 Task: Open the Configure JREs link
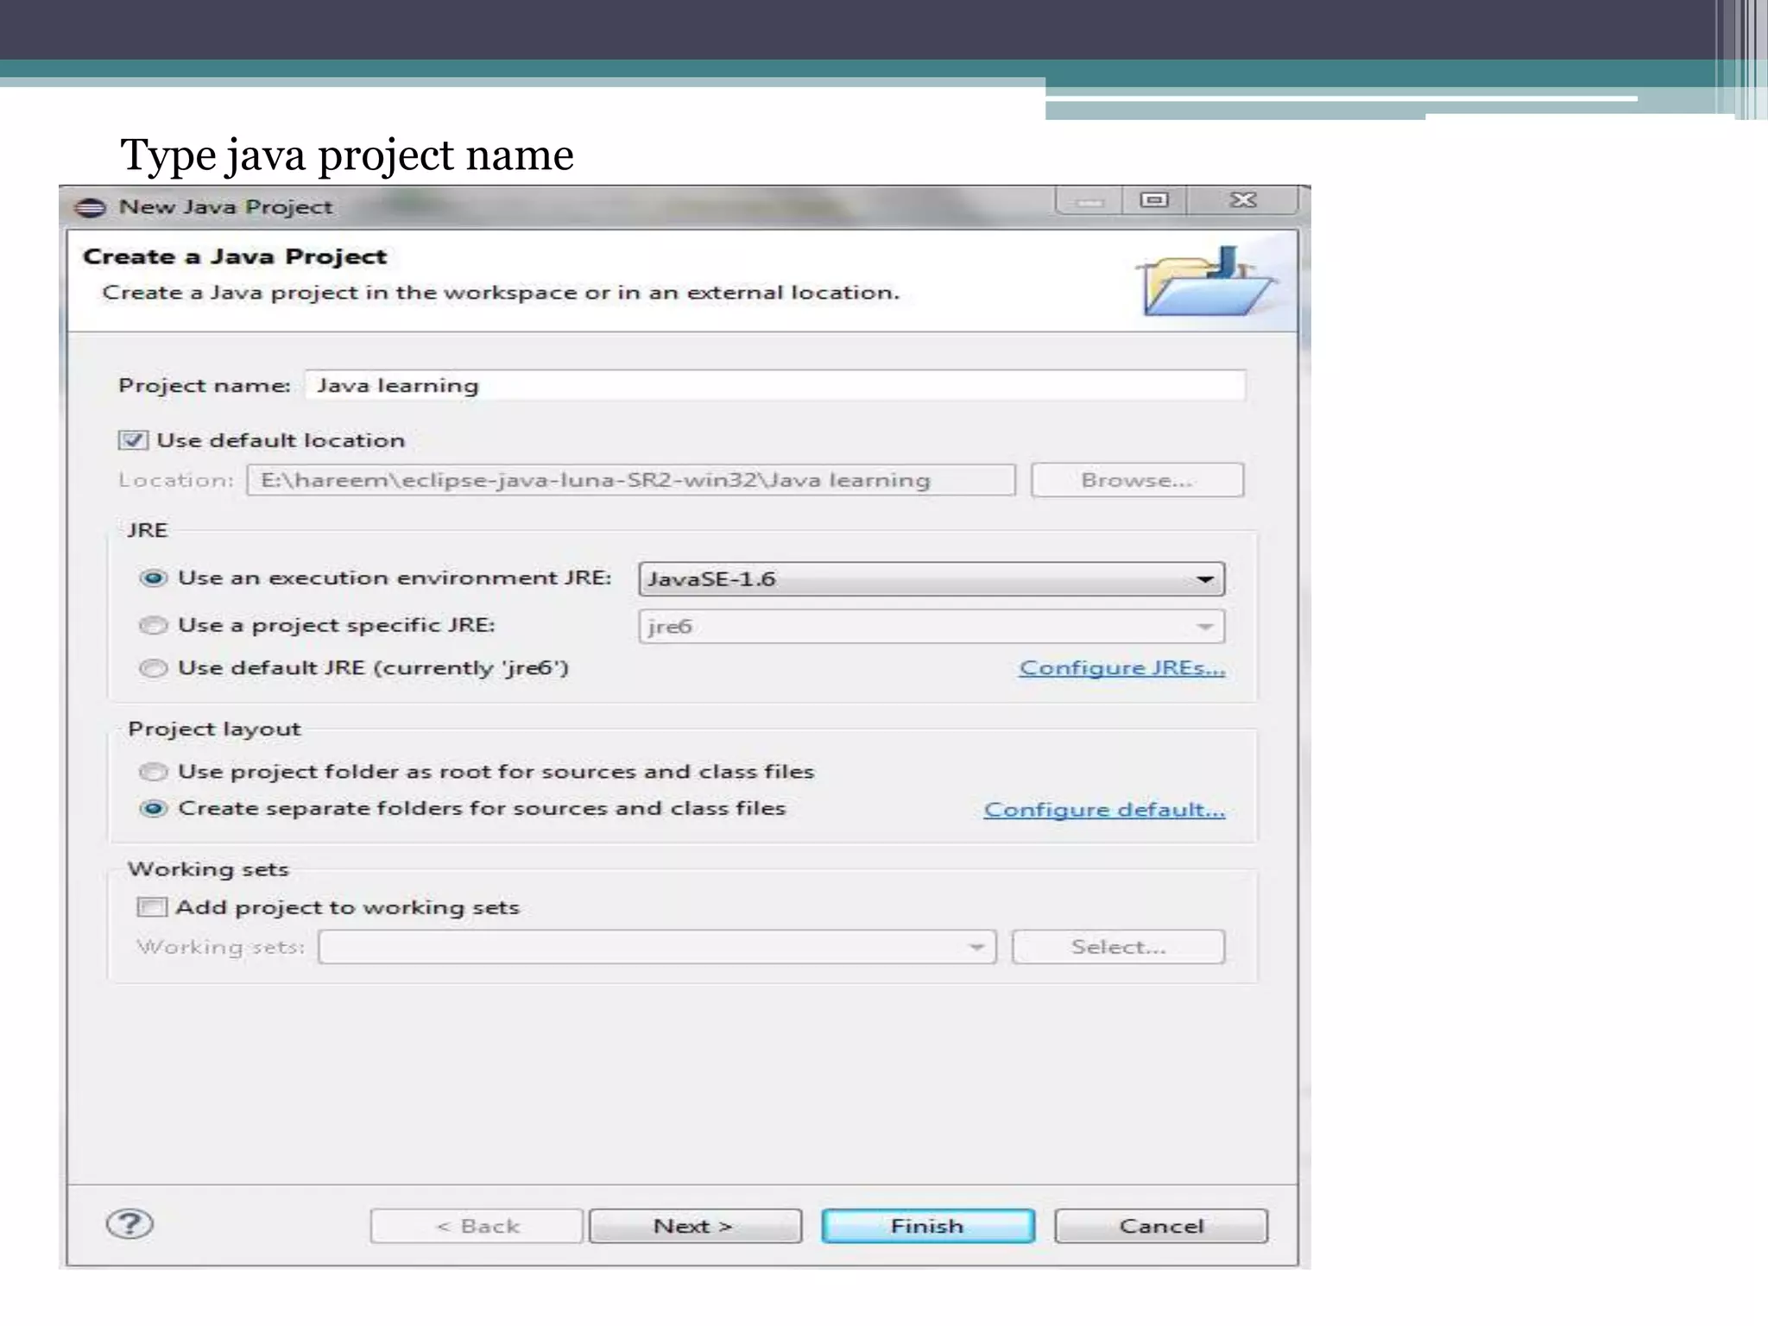[x=1121, y=668]
